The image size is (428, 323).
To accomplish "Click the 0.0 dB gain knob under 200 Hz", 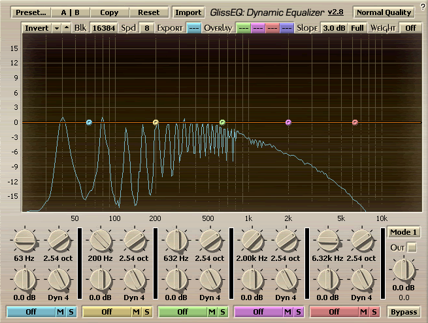I will [101, 280].
